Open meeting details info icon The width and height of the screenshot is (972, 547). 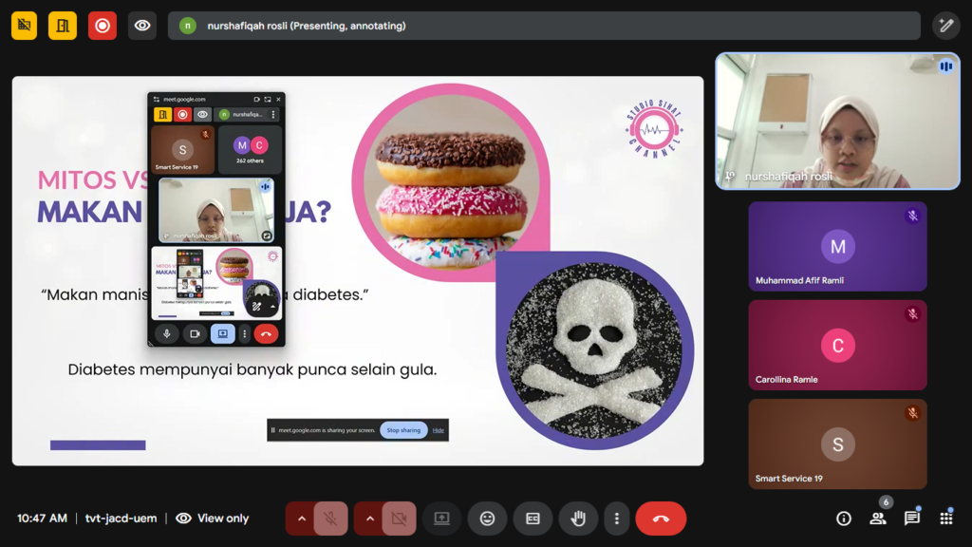coord(844,519)
